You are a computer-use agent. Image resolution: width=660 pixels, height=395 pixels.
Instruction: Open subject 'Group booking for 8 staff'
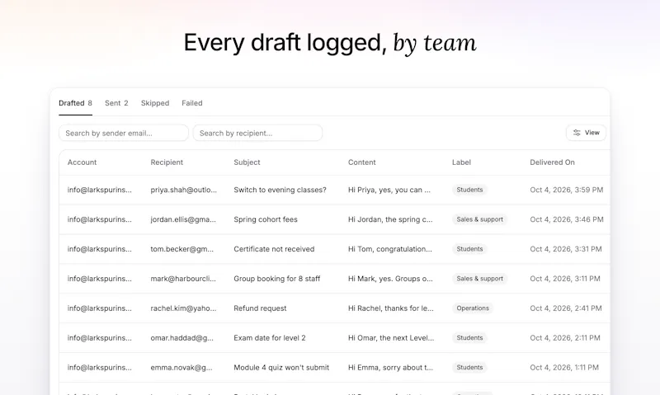tap(277, 279)
